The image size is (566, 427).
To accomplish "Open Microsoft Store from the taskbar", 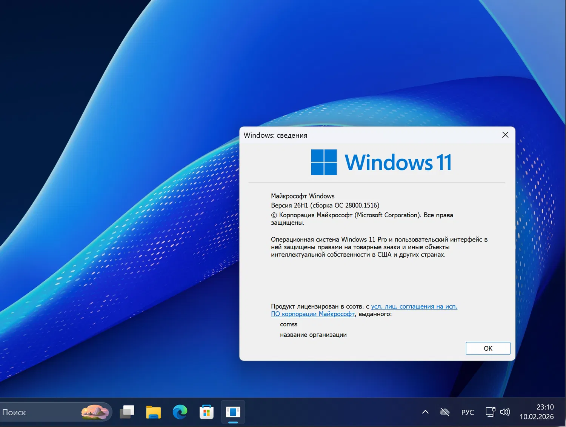I will (x=206, y=412).
